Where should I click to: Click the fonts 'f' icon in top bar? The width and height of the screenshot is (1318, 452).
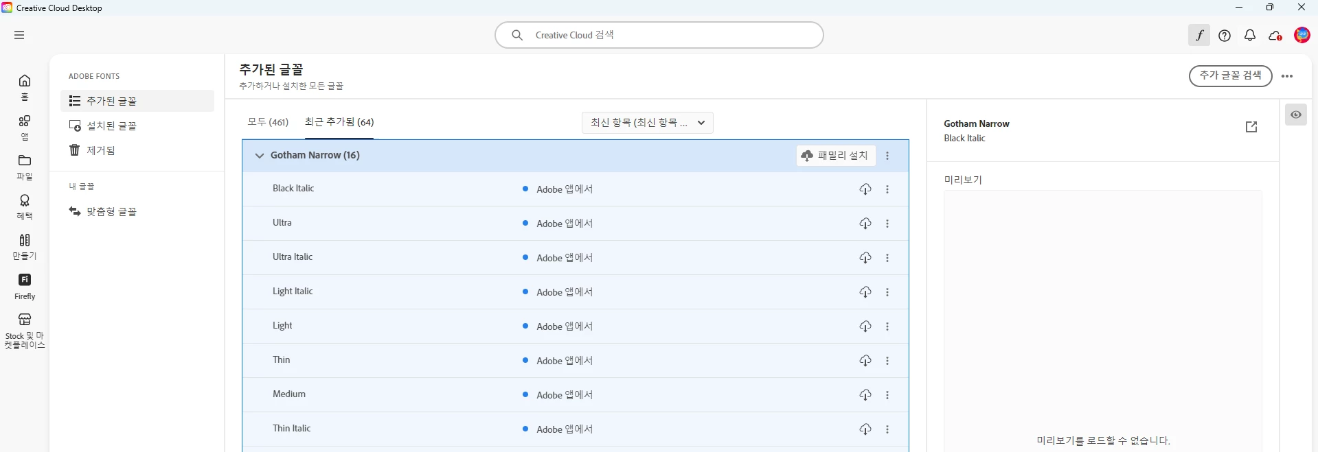[x=1199, y=36]
